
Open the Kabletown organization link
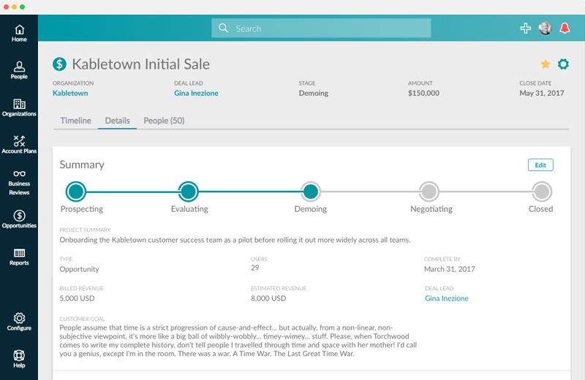coord(70,94)
